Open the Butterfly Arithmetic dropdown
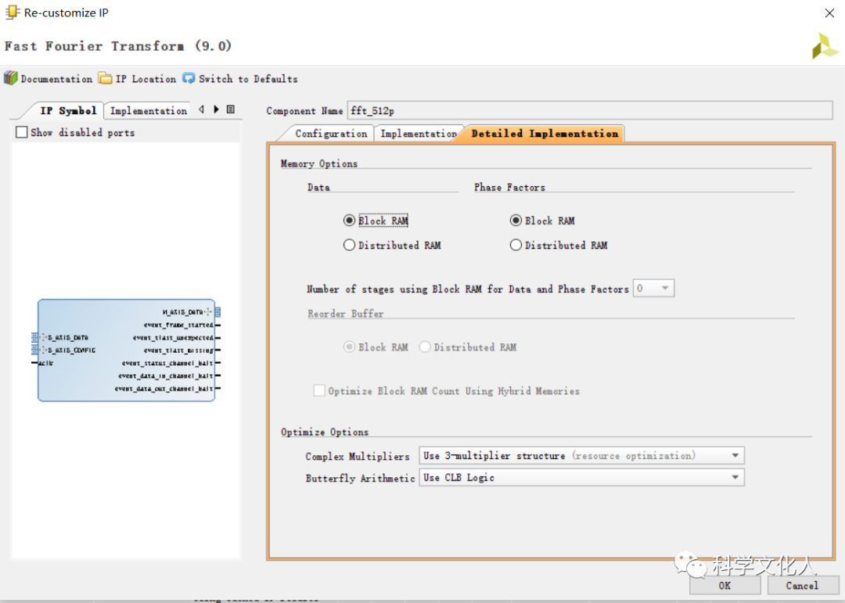845x603 pixels. 581,477
